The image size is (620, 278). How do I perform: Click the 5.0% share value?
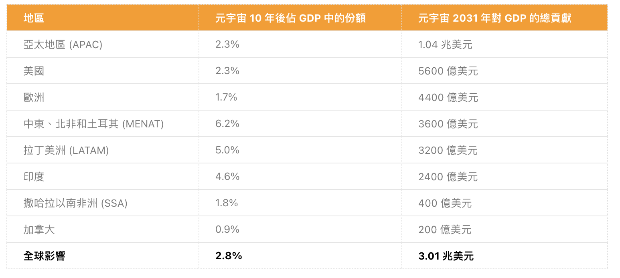click(x=227, y=150)
